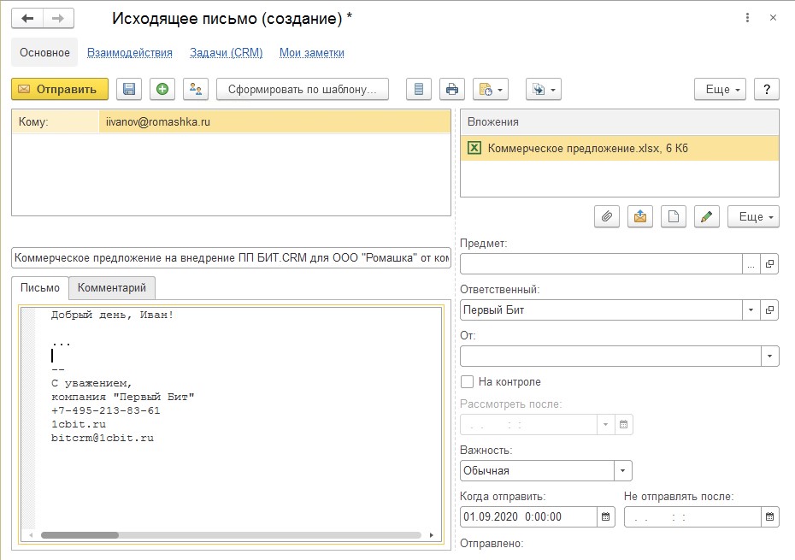The image size is (795, 560).
Task: Click the blank document icon under attachments
Action: pos(673,217)
